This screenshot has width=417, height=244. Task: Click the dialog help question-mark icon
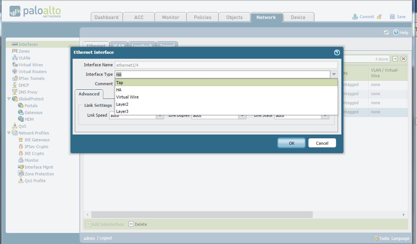pyautogui.click(x=337, y=52)
